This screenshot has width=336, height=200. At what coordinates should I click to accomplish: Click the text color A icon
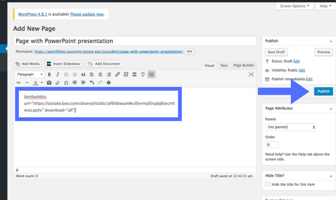point(36,82)
